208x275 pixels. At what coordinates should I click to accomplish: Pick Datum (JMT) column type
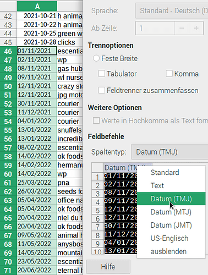(171, 225)
